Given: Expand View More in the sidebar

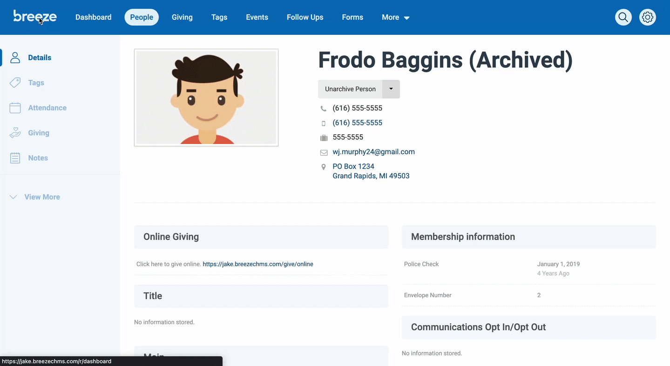Looking at the screenshot, I should pyautogui.click(x=35, y=197).
